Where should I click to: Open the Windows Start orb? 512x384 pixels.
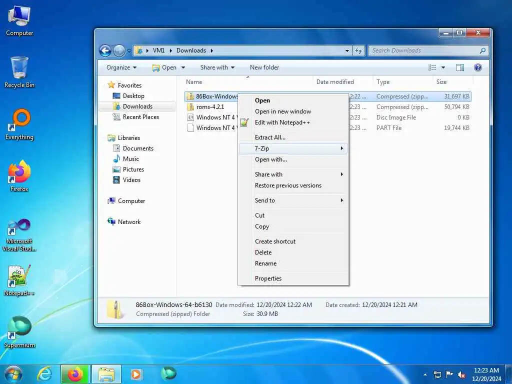pyautogui.click(x=13, y=374)
